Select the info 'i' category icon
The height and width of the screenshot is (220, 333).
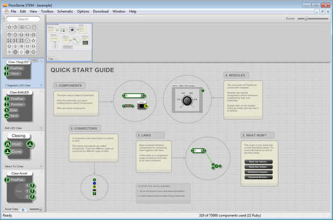point(33,46)
